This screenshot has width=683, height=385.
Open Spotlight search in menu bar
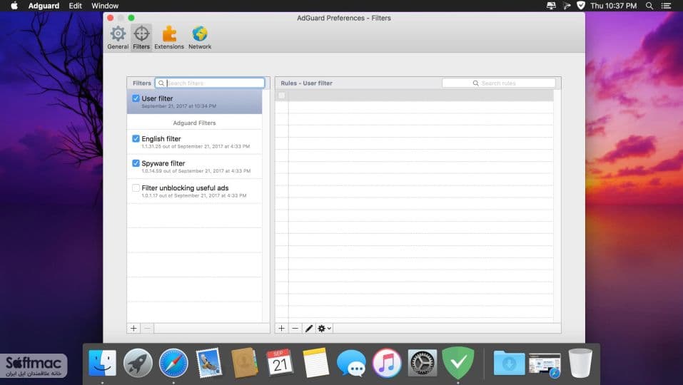click(649, 6)
